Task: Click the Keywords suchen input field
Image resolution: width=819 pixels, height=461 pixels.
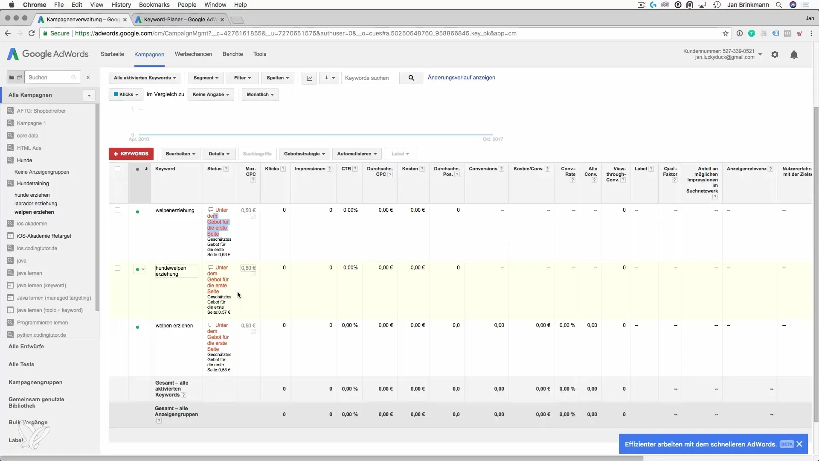Action: pyautogui.click(x=370, y=78)
